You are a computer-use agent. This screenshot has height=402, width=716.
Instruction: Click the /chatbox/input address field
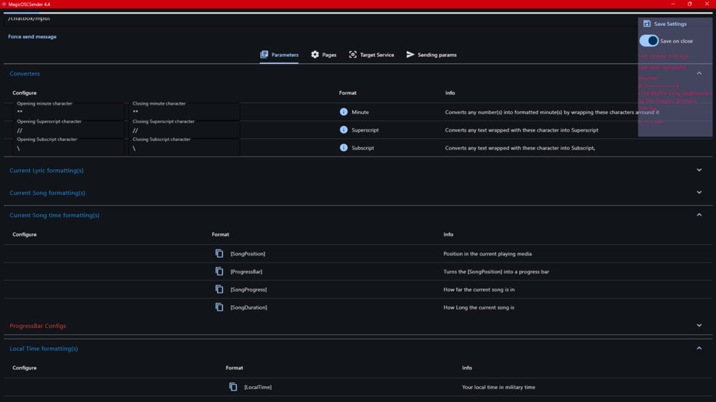pyautogui.click(x=320, y=20)
